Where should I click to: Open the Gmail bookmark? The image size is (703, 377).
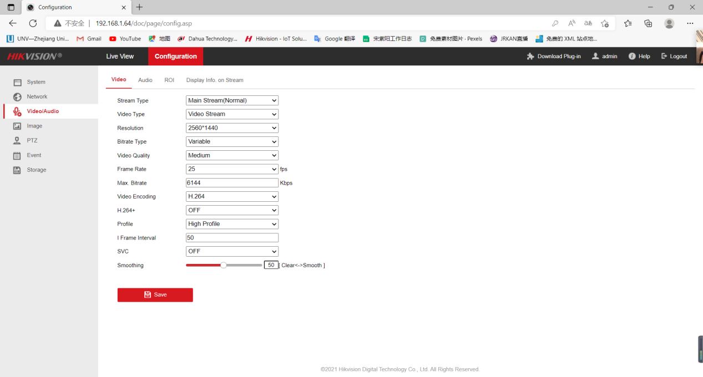tap(89, 39)
